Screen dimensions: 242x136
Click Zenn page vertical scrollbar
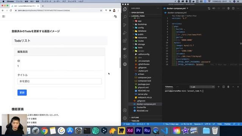tap(120, 63)
